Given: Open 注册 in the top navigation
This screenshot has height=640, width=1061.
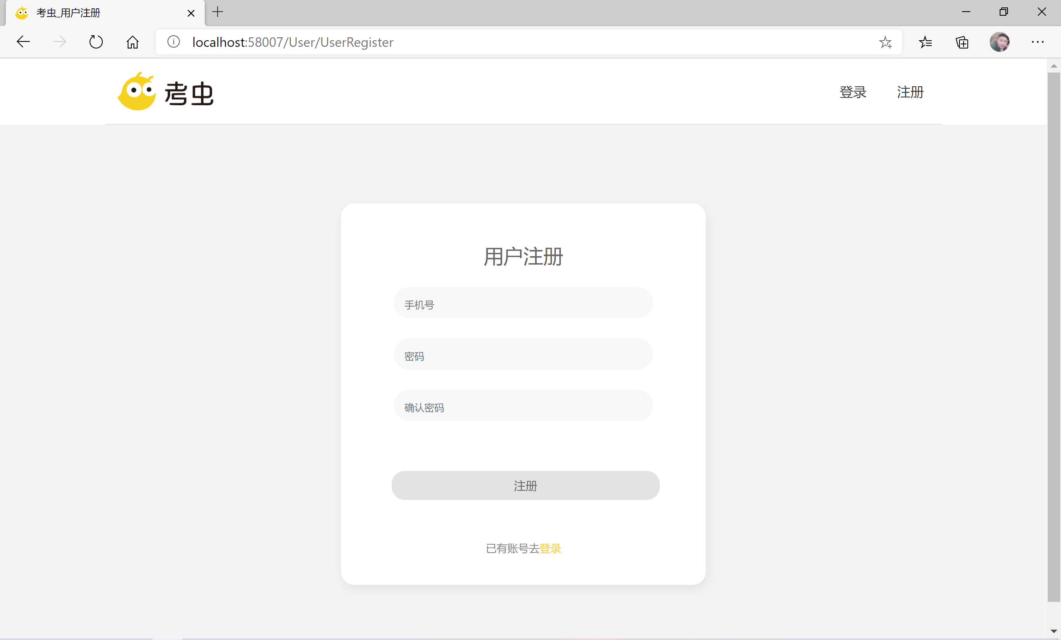Looking at the screenshot, I should pyautogui.click(x=910, y=92).
